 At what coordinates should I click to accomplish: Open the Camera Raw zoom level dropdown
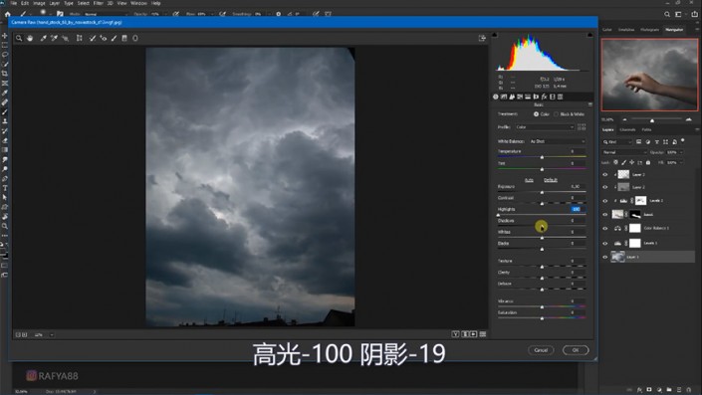tap(52, 334)
